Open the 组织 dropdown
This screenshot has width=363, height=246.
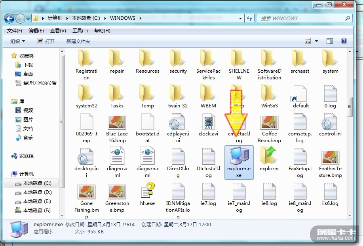[x=17, y=41]
